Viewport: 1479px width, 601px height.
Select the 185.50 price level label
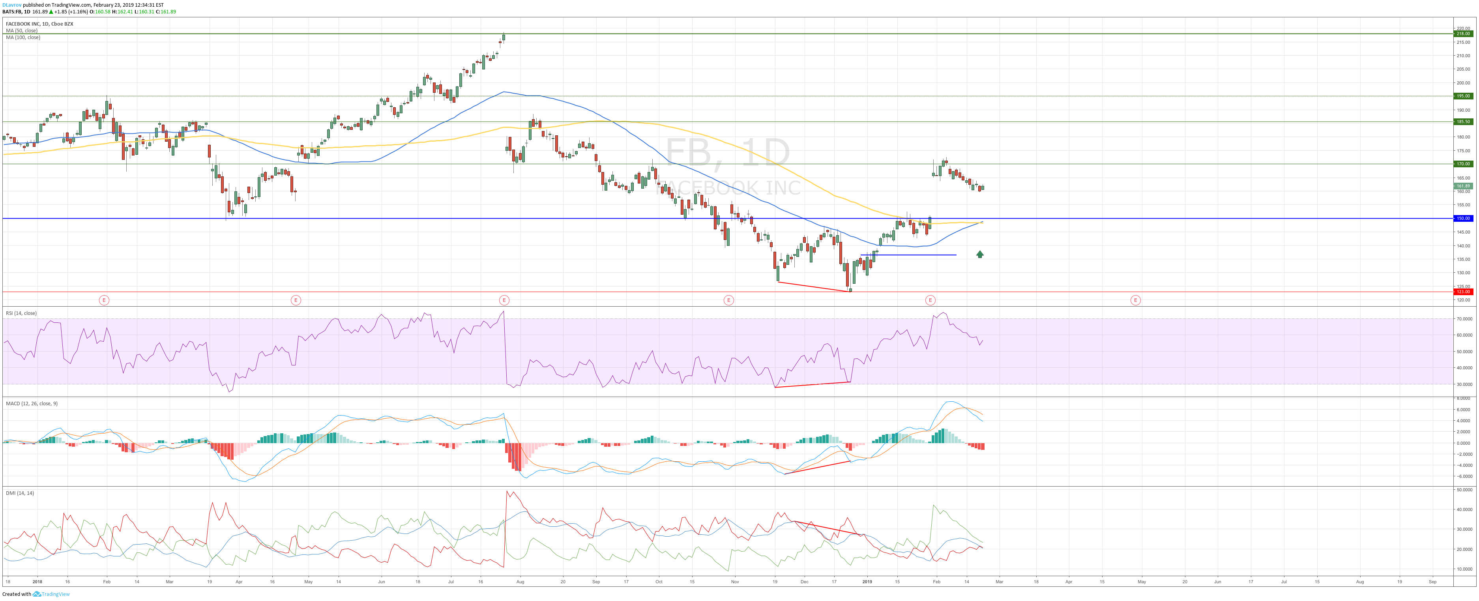point(1463,122)
